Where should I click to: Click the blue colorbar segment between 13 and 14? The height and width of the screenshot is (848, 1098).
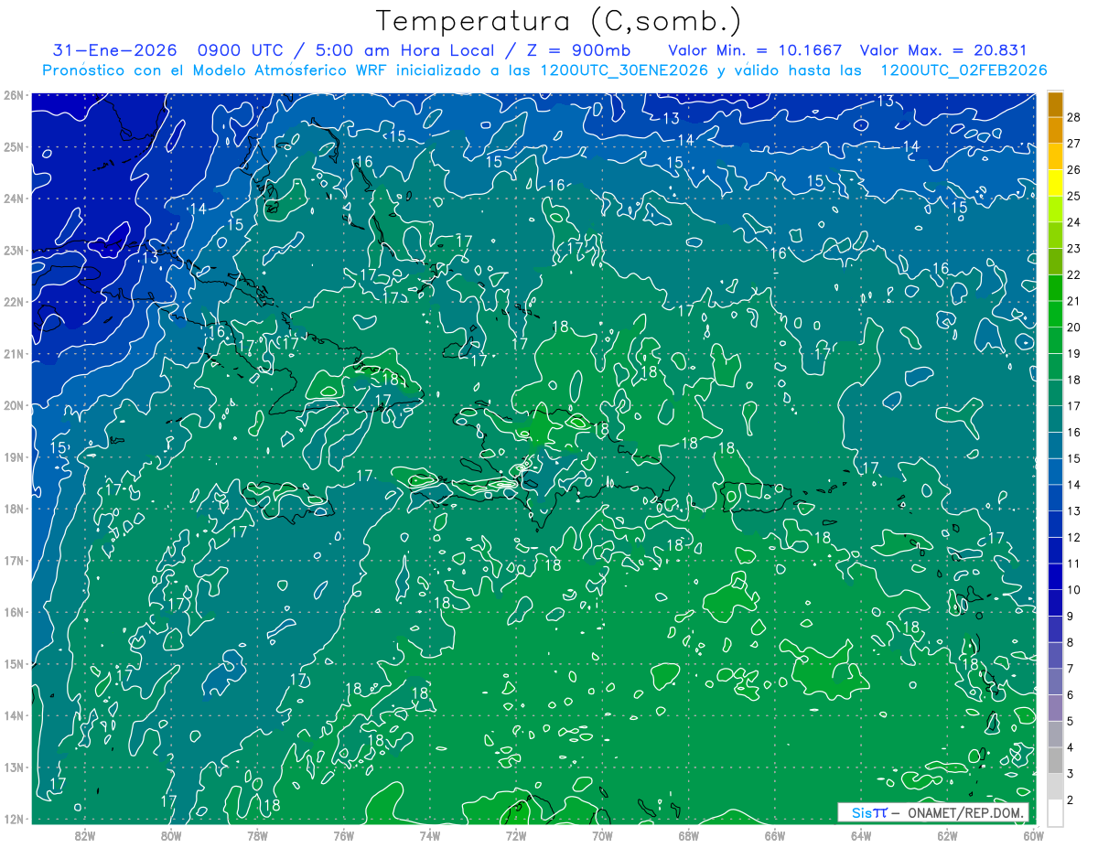click(1055, 499)
